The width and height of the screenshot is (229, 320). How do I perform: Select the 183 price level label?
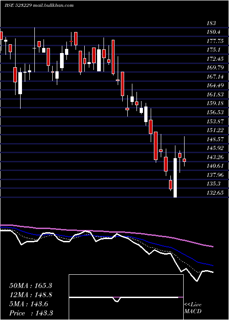(211, 23)
